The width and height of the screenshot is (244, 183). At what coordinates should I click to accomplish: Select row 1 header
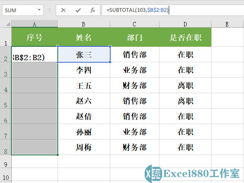[x=6, y=37]
